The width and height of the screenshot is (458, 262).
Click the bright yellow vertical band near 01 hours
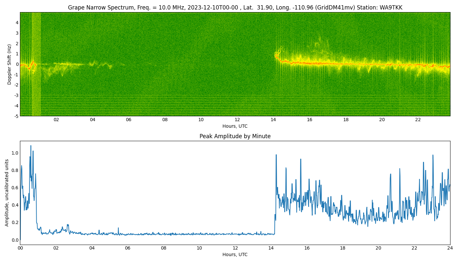point(36,64)
